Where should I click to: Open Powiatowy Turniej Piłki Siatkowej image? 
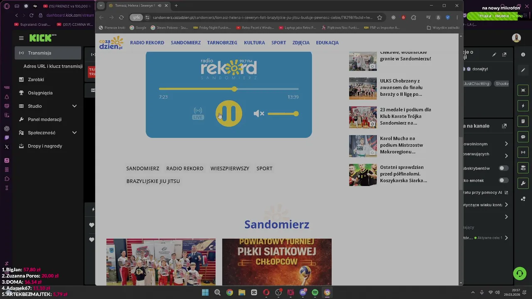point(277,262)
